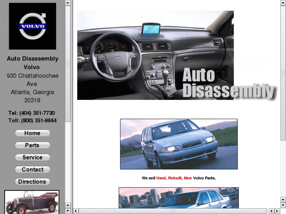Click the '930 Chattahoochee Ave' address line

[33, 80]
